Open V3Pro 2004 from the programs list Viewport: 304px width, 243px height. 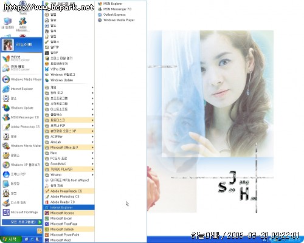point(69,69)
